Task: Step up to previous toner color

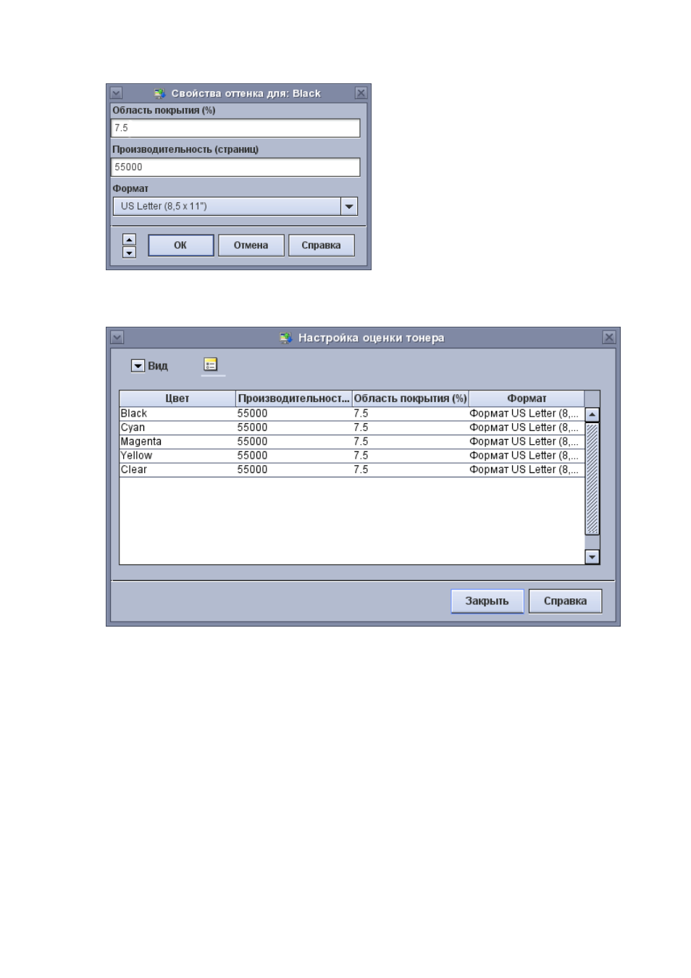Action: click(129, 239)
